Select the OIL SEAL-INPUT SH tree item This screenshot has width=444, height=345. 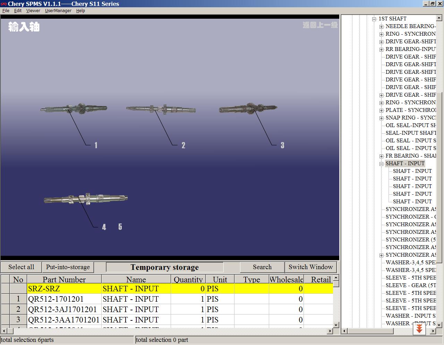(411, 125)
